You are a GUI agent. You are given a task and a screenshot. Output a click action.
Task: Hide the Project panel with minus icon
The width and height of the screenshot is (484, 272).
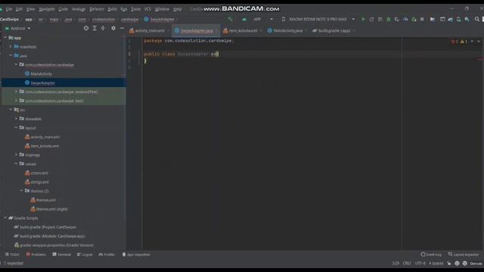click(x=122, y=28)
